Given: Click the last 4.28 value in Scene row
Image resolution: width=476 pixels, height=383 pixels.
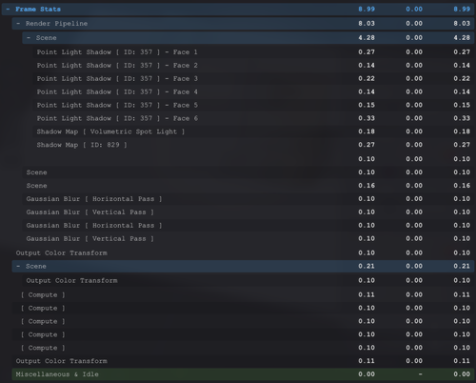Looking at the screenshot, I should click(462, 38).
